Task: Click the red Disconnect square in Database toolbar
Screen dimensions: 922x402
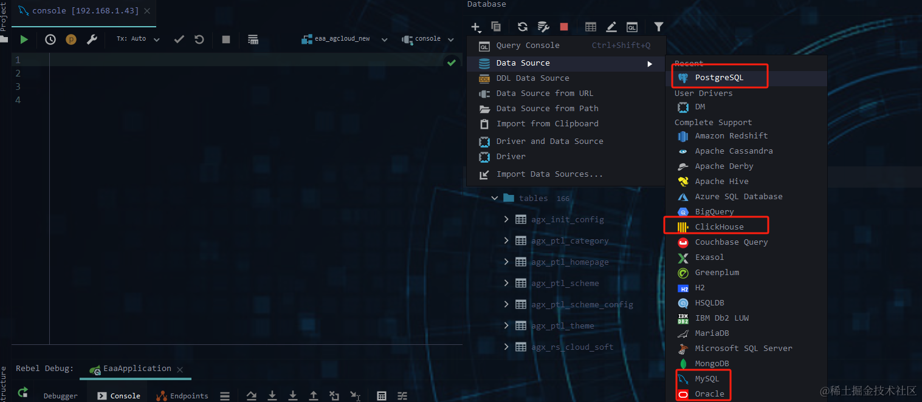Action: [x=564, y=27]
